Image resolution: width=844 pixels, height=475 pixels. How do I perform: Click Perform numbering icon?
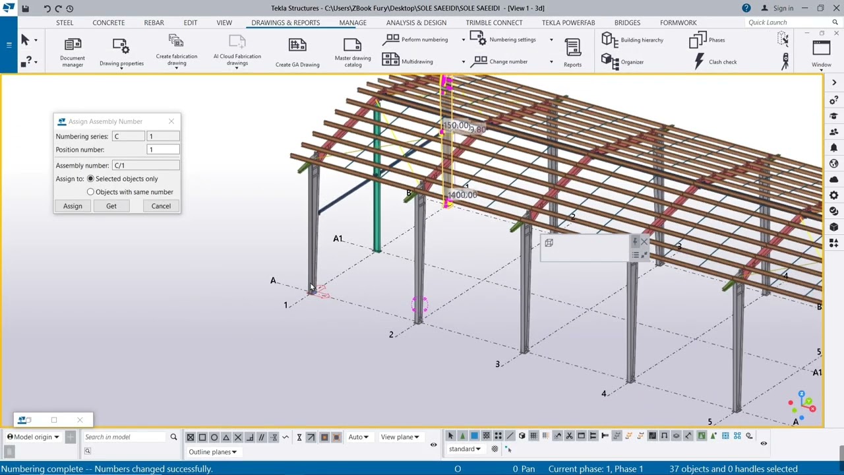coord(392,40)
